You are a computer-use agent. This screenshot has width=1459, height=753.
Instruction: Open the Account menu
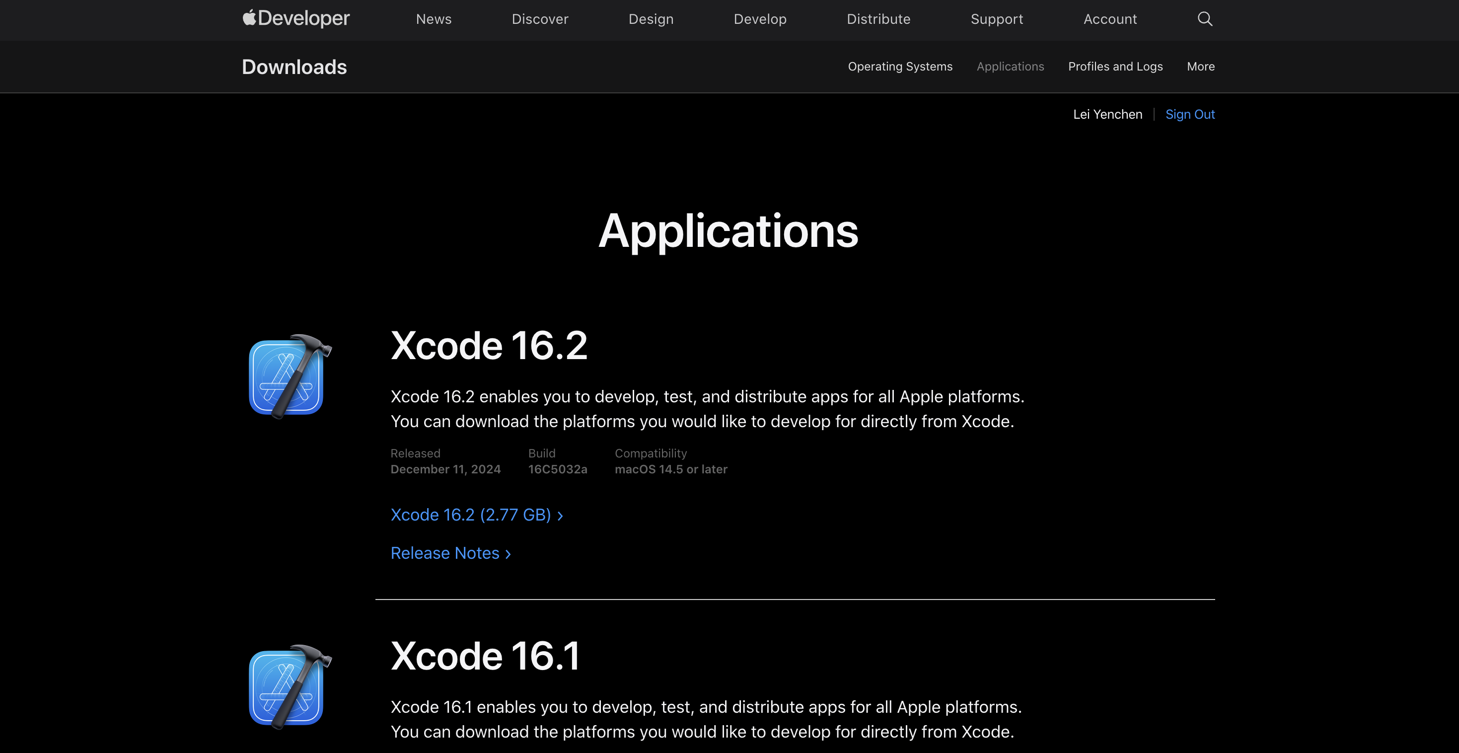pos(1110,19)
